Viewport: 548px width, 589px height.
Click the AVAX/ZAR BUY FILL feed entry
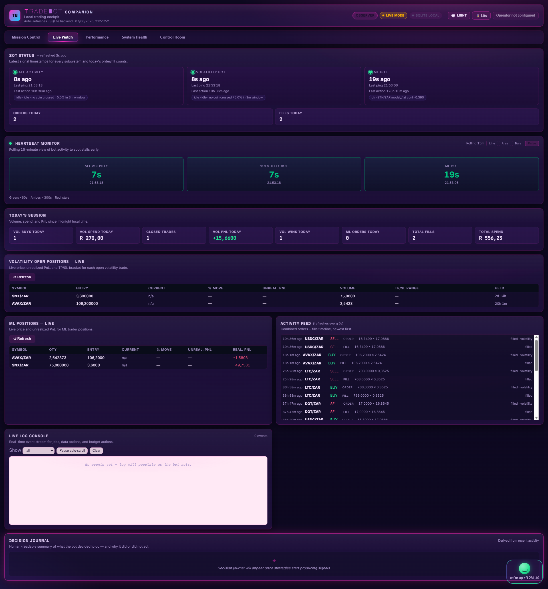pyautogui.click(x=407, y=363)
